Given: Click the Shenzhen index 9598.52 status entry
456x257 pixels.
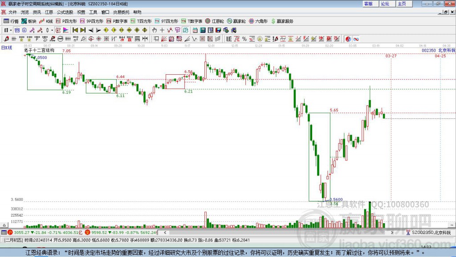Looking at the screenshot, I should coord(121,232).
